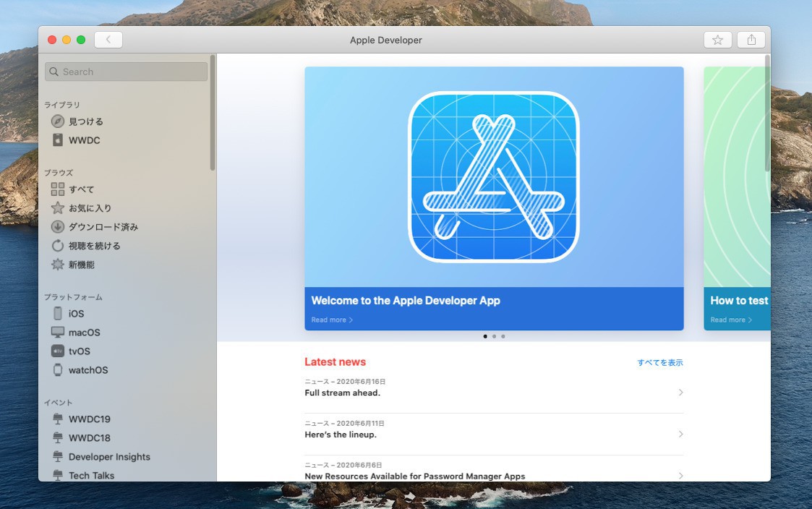Click Read more on the Welcome card
This screenshot has width=812, height=509.
[x=332, y=320]
